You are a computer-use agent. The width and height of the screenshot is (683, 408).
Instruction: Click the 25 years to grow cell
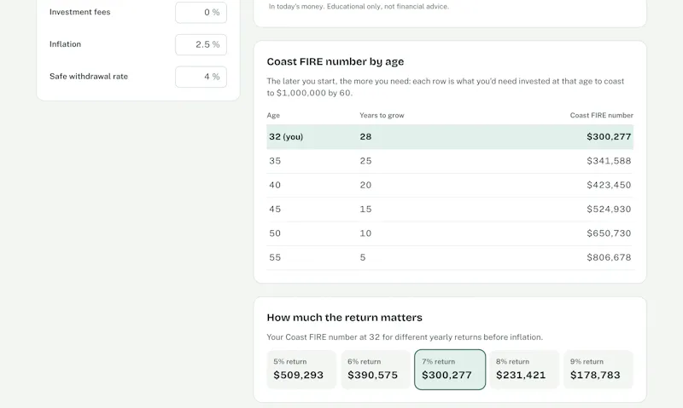coord(365,161)
